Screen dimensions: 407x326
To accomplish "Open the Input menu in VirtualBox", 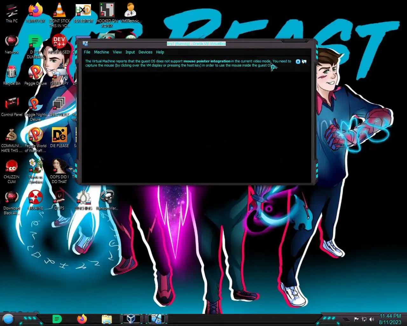I will coord(130,52).
